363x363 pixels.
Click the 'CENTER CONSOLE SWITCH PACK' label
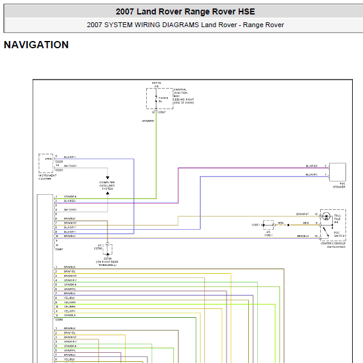tap(333, 245)
